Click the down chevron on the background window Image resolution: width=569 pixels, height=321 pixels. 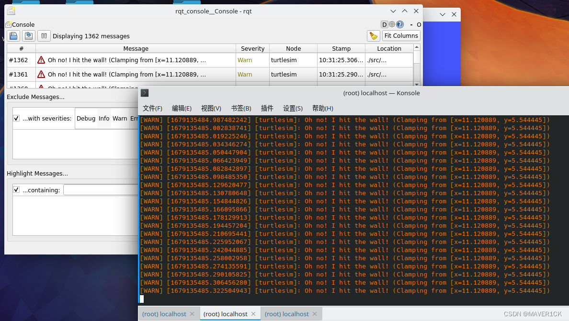443,14
